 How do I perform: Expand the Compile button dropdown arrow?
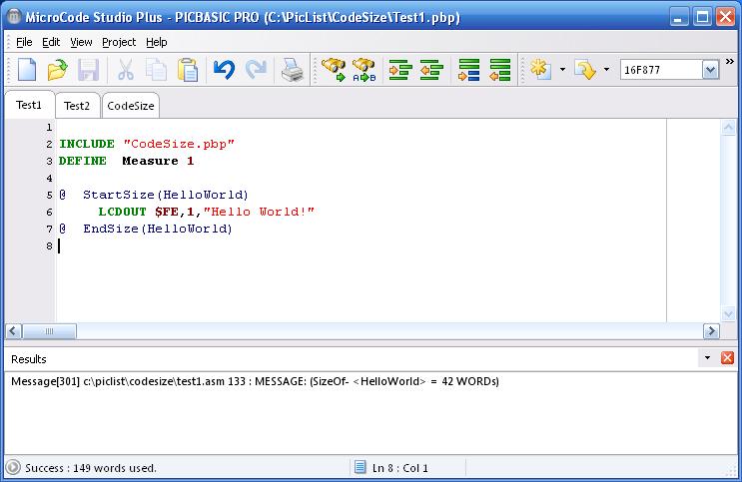(562, 70)
